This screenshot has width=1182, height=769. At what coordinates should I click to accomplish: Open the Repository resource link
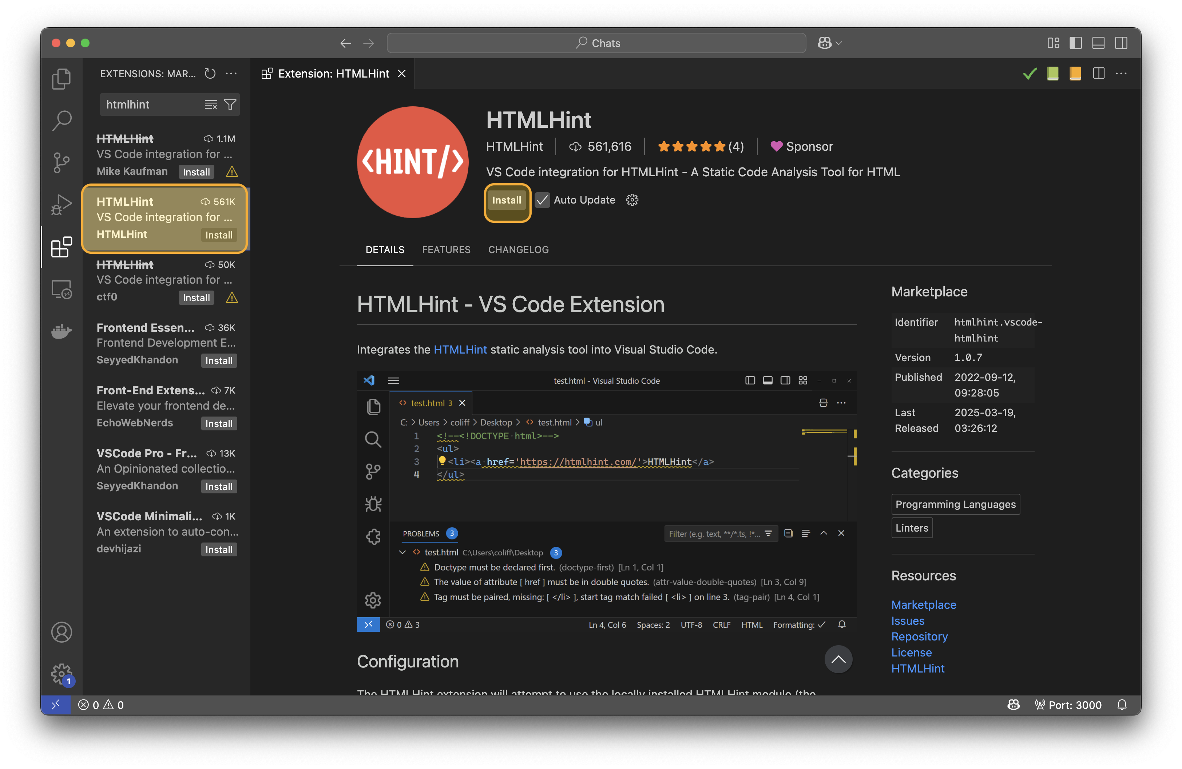click(x=919, y=636)
